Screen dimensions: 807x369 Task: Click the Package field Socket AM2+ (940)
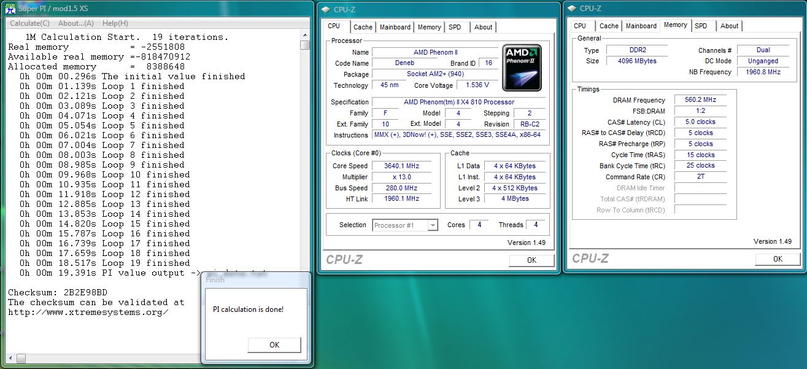coord(434,74)
